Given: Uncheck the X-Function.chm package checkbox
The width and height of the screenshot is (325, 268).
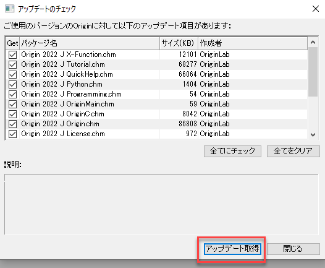Looking at the screenshot, I should 12,55.
